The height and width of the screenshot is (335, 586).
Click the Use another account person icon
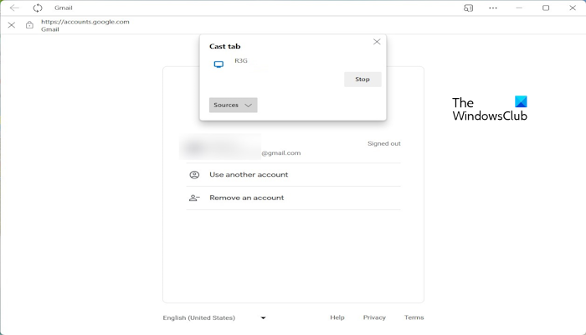[194, 175]
